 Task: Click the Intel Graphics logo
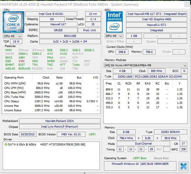pyautogui.click(x=114, y=22)
